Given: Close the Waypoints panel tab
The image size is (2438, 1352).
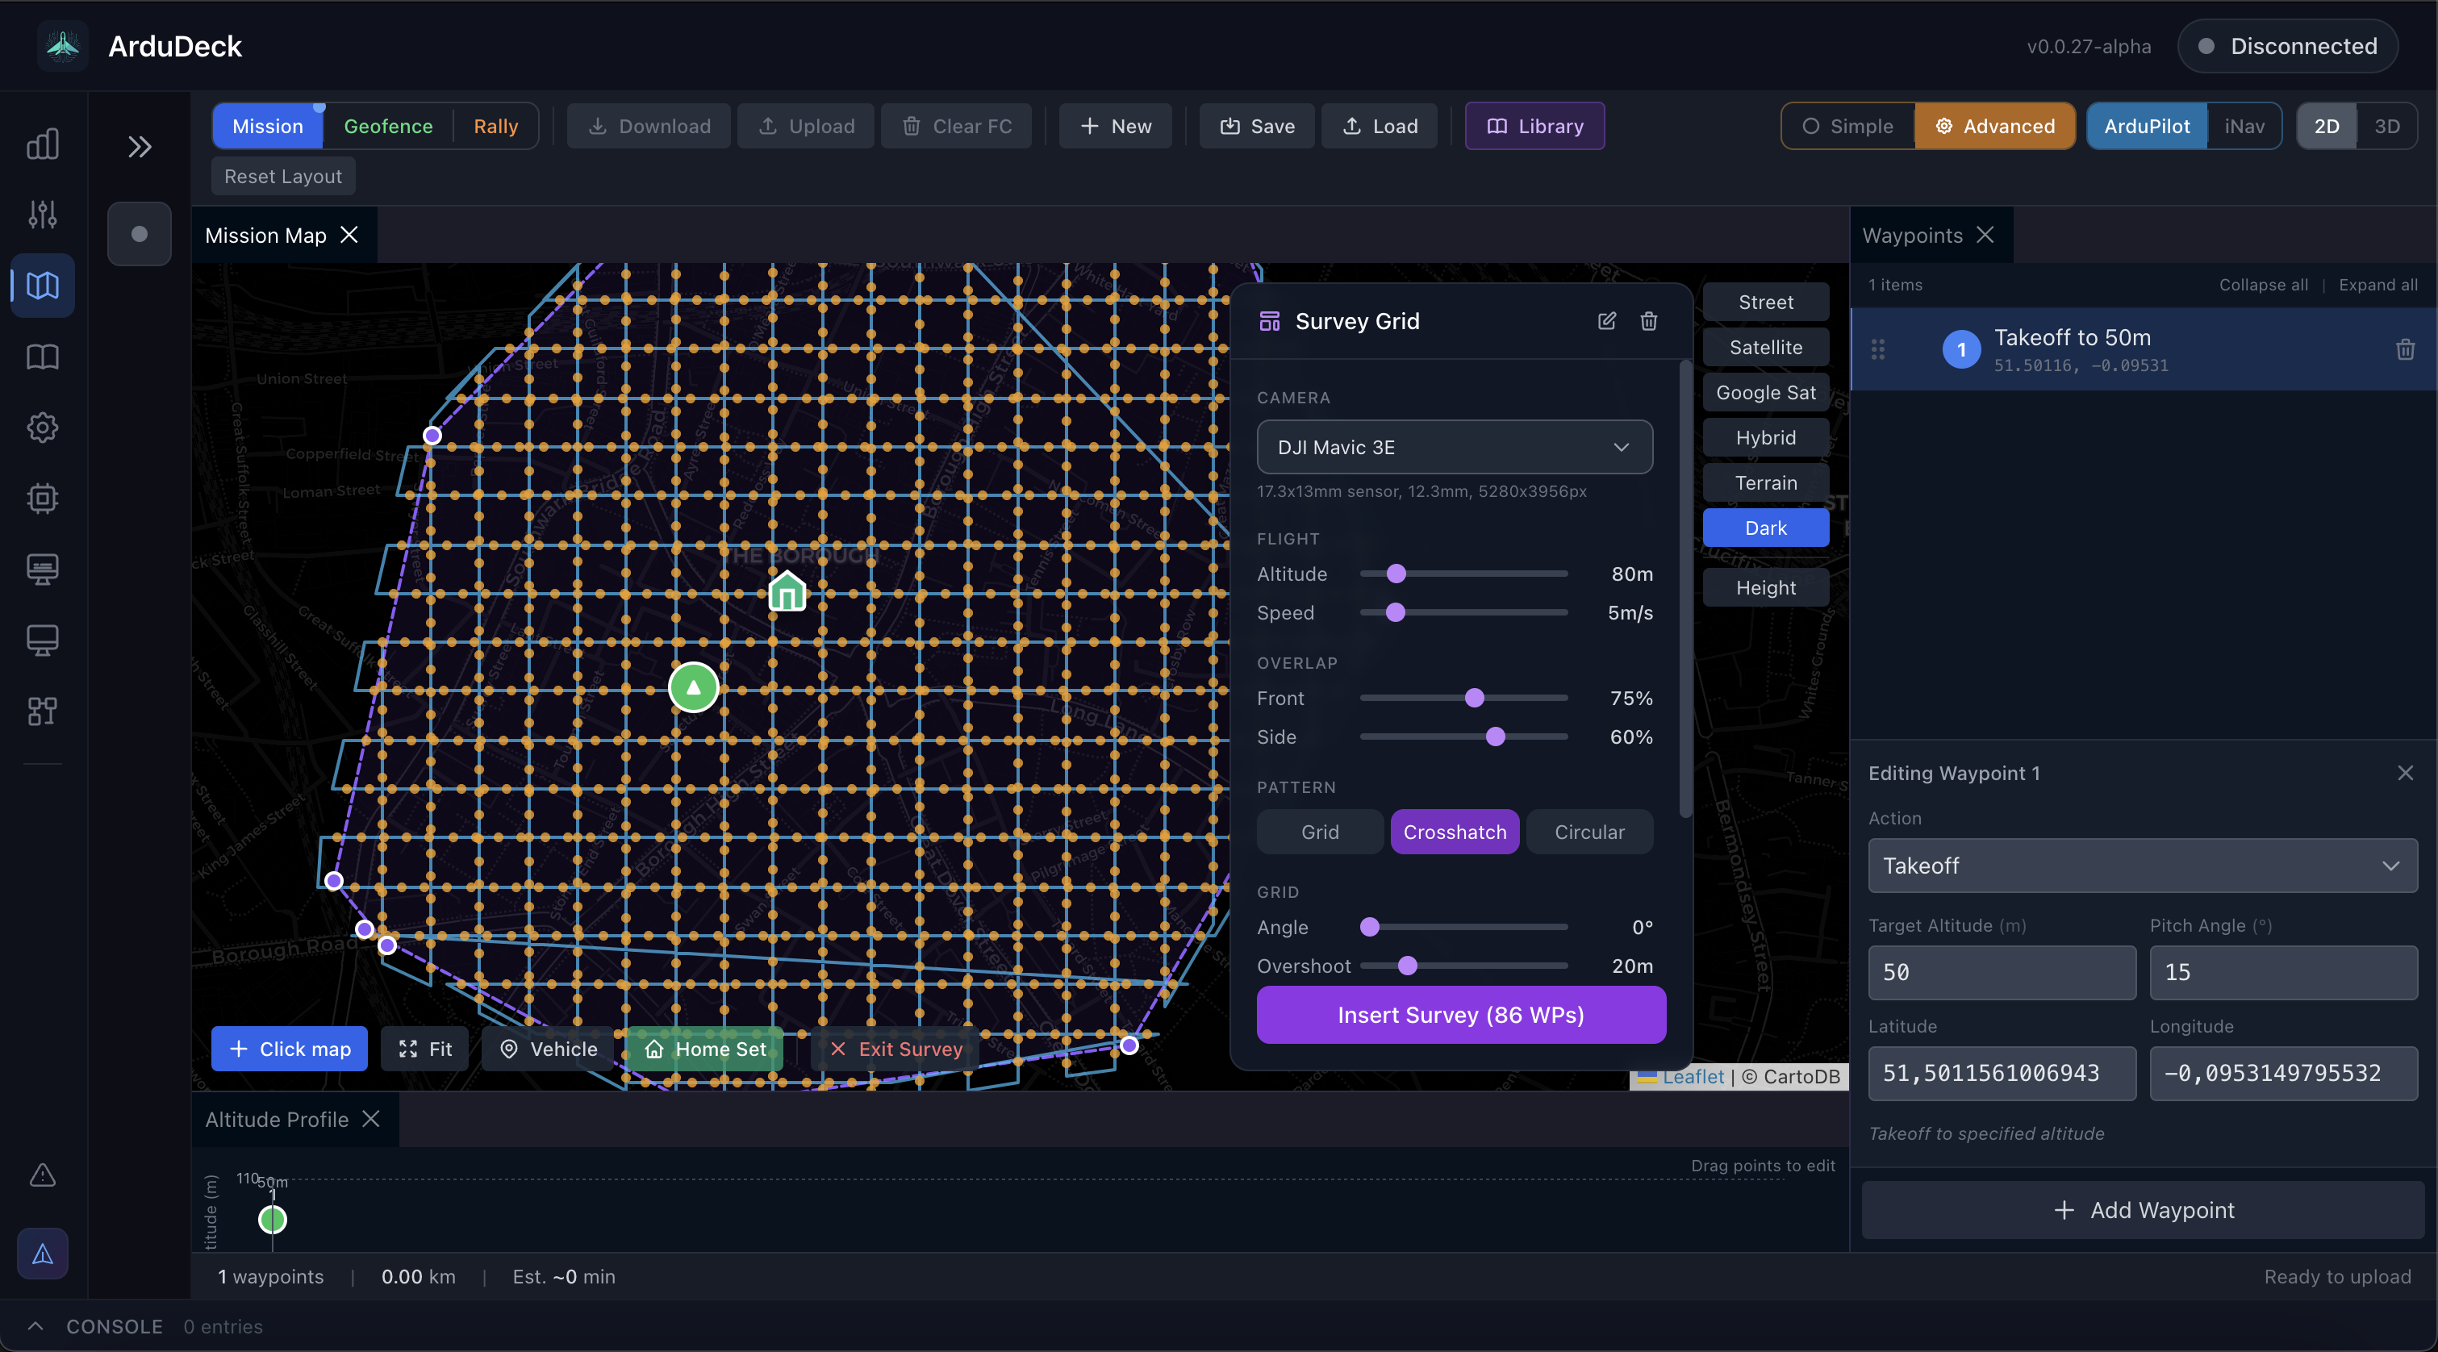Looking at the screenshot, I should (1985, 235).
